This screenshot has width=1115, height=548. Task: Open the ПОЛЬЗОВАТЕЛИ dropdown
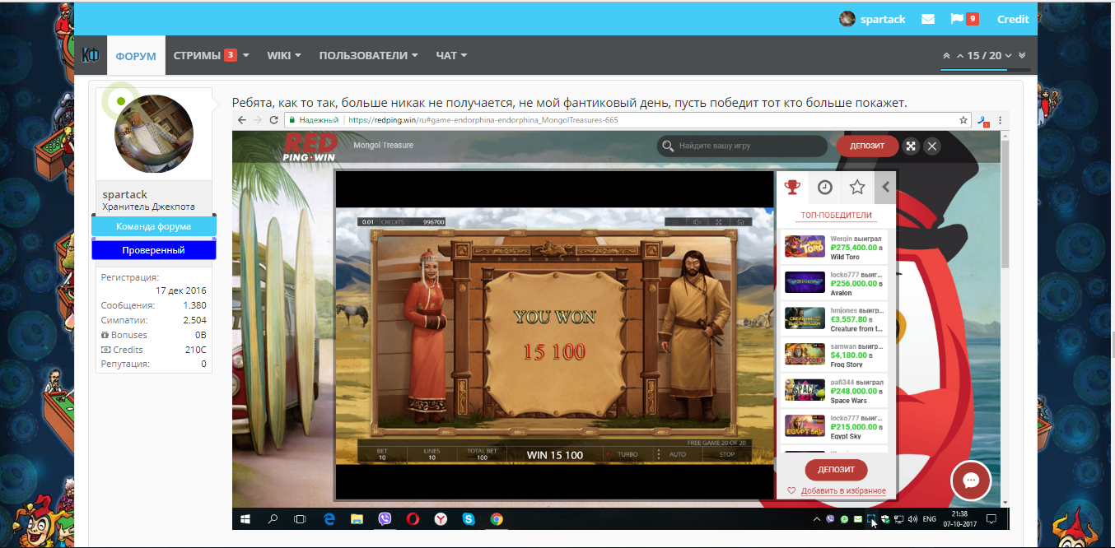coord(369,56)
